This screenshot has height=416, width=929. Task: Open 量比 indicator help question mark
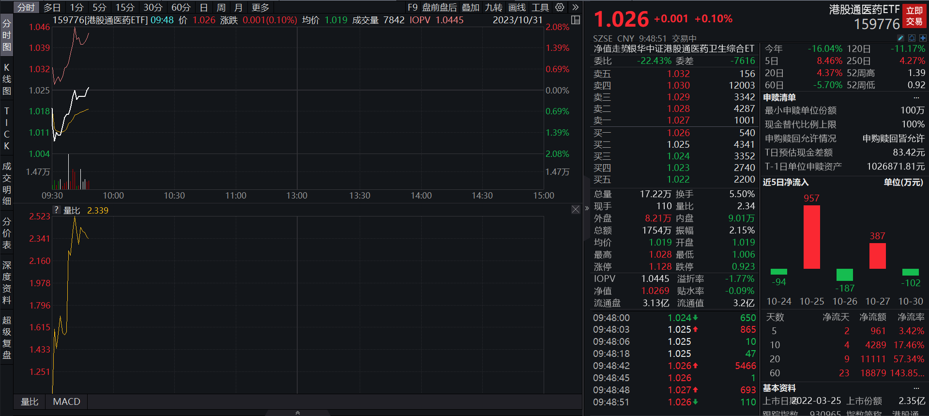click(x=56, y=210)
